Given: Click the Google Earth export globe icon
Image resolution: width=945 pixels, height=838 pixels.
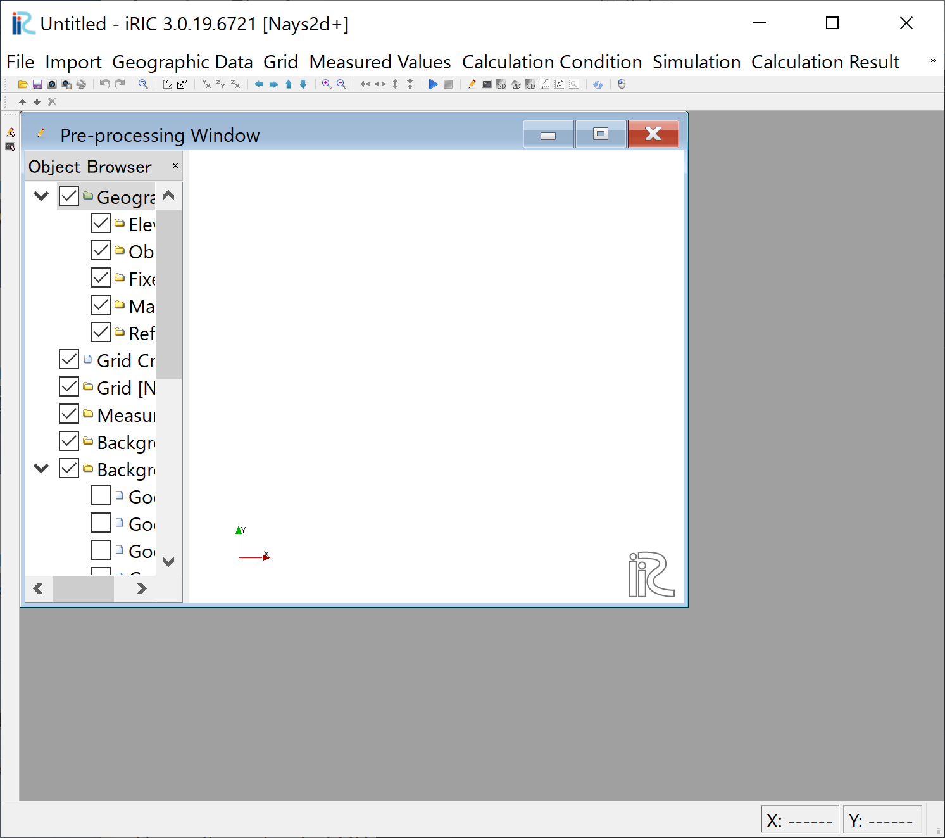Looking at the screenshot, I should pos(81,84).
